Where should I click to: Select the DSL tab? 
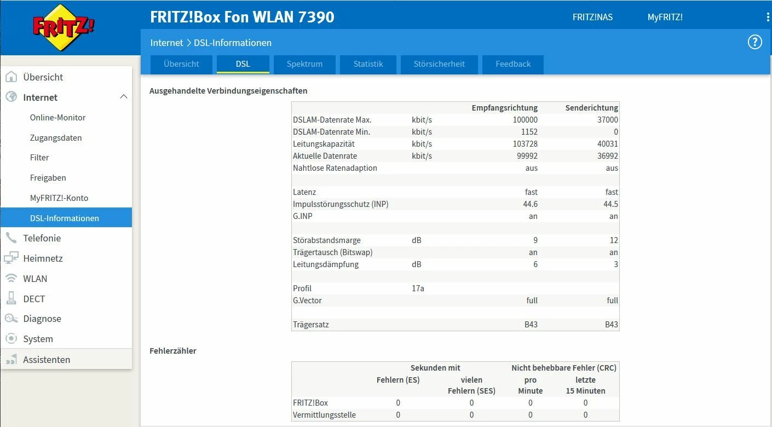tap(243, 64)
